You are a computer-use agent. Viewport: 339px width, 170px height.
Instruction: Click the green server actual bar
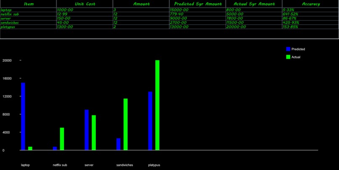94,133
